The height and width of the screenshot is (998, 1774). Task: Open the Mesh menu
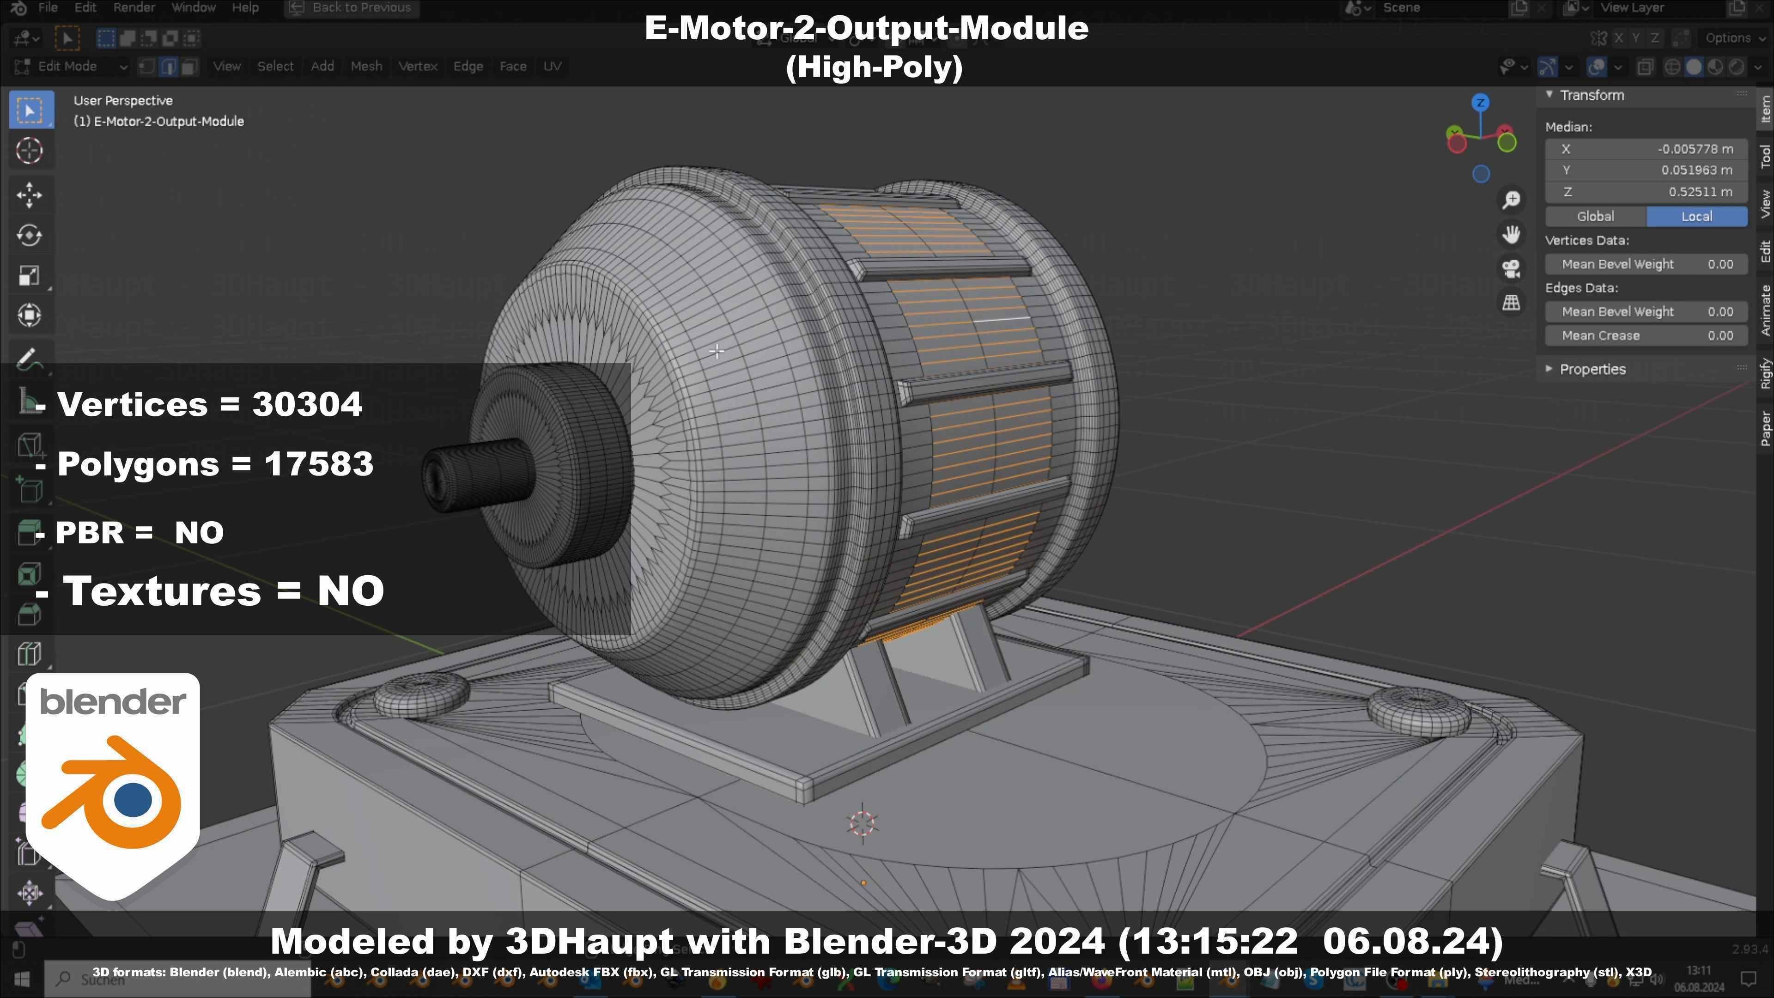(x=366, y=66)
